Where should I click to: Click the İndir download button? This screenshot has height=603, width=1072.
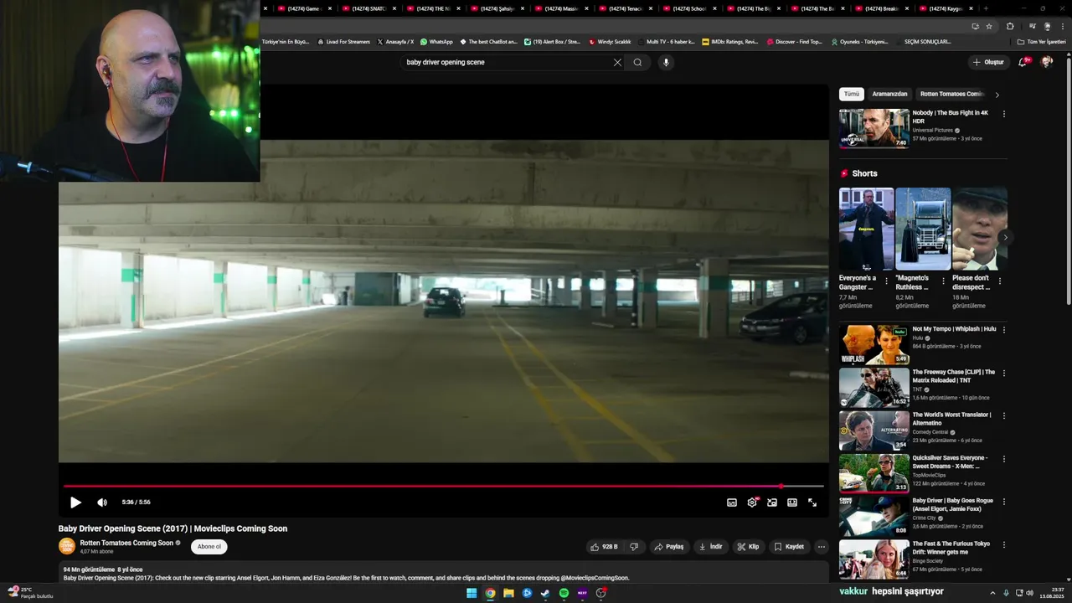coord(710,547)
